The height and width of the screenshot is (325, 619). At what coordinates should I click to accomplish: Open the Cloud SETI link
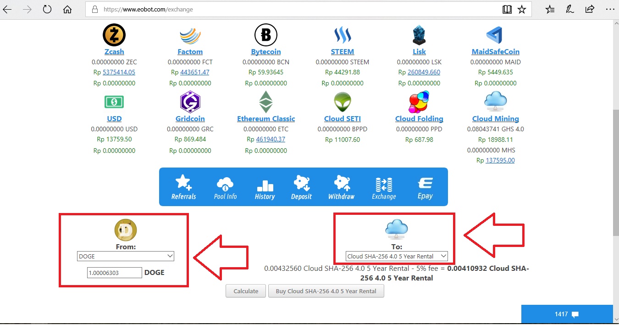pos(343,119)
